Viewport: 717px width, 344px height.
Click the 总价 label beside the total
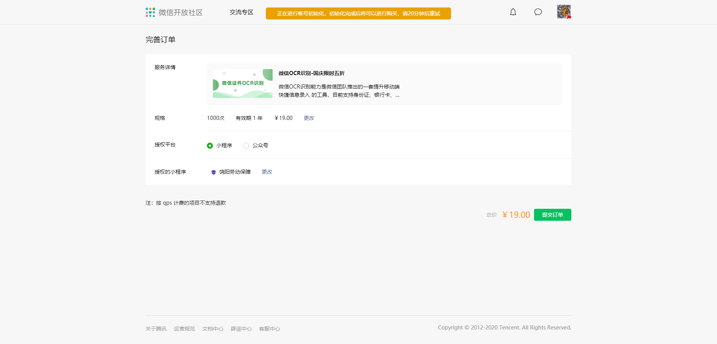click(492, 215)
